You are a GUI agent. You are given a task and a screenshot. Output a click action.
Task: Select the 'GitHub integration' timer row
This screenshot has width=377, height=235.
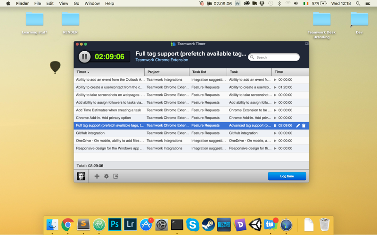191,133
